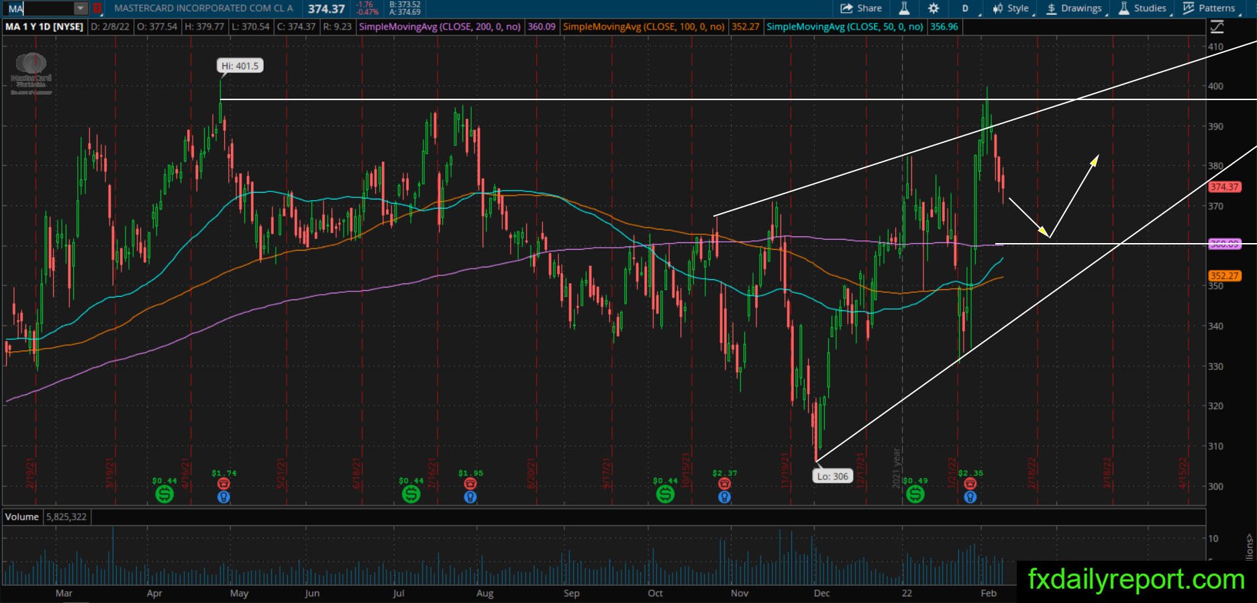The width and height of the screenshot is (1257, 603).
Task: Open the Drawings menu
Action: [x=1075, y=9]
